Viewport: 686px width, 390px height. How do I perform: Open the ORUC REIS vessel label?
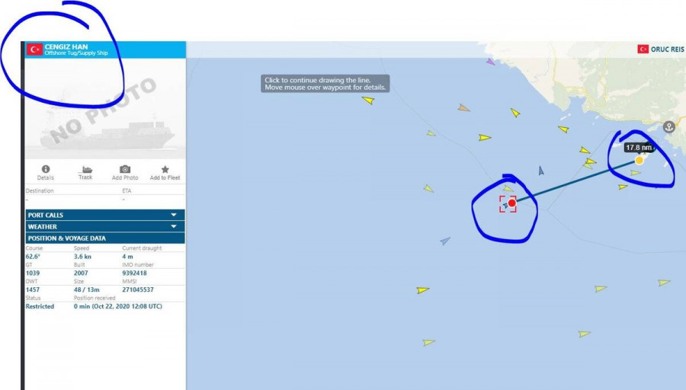(x=667, y=50)
